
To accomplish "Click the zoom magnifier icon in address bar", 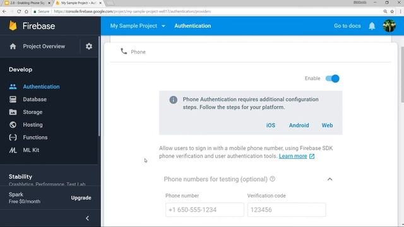I will [385, 11].
